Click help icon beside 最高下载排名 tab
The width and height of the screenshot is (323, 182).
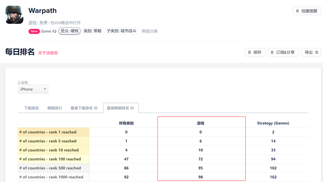96,108
